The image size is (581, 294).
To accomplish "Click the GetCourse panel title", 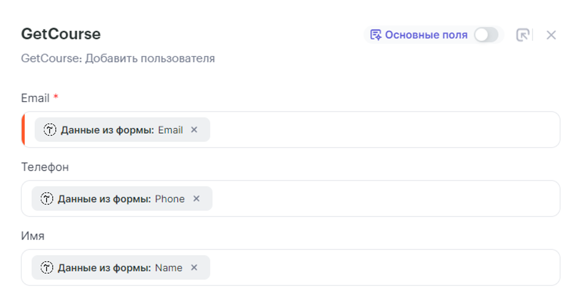I will coord(61,34).
